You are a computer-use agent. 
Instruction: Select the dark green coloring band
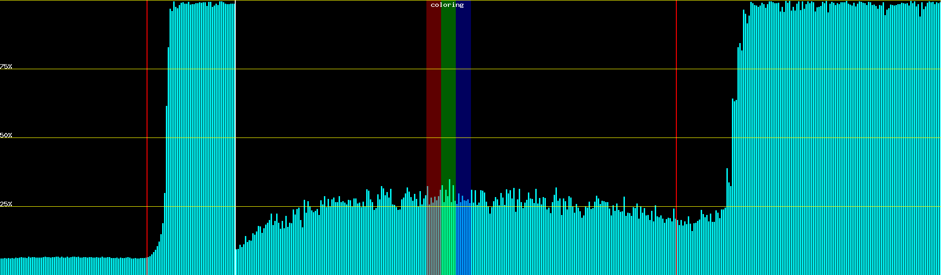point(448,92)
